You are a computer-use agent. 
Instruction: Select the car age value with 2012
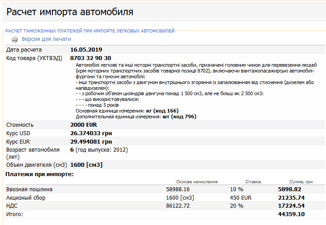(99, 150)
